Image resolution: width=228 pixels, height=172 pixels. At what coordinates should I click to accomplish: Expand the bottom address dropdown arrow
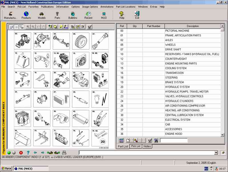[216, 153]
